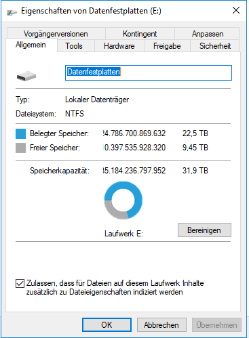This screenshot has height=338, width=249.
Task: Click the disk usage donut chart
Action: click(x=123, y=200)
